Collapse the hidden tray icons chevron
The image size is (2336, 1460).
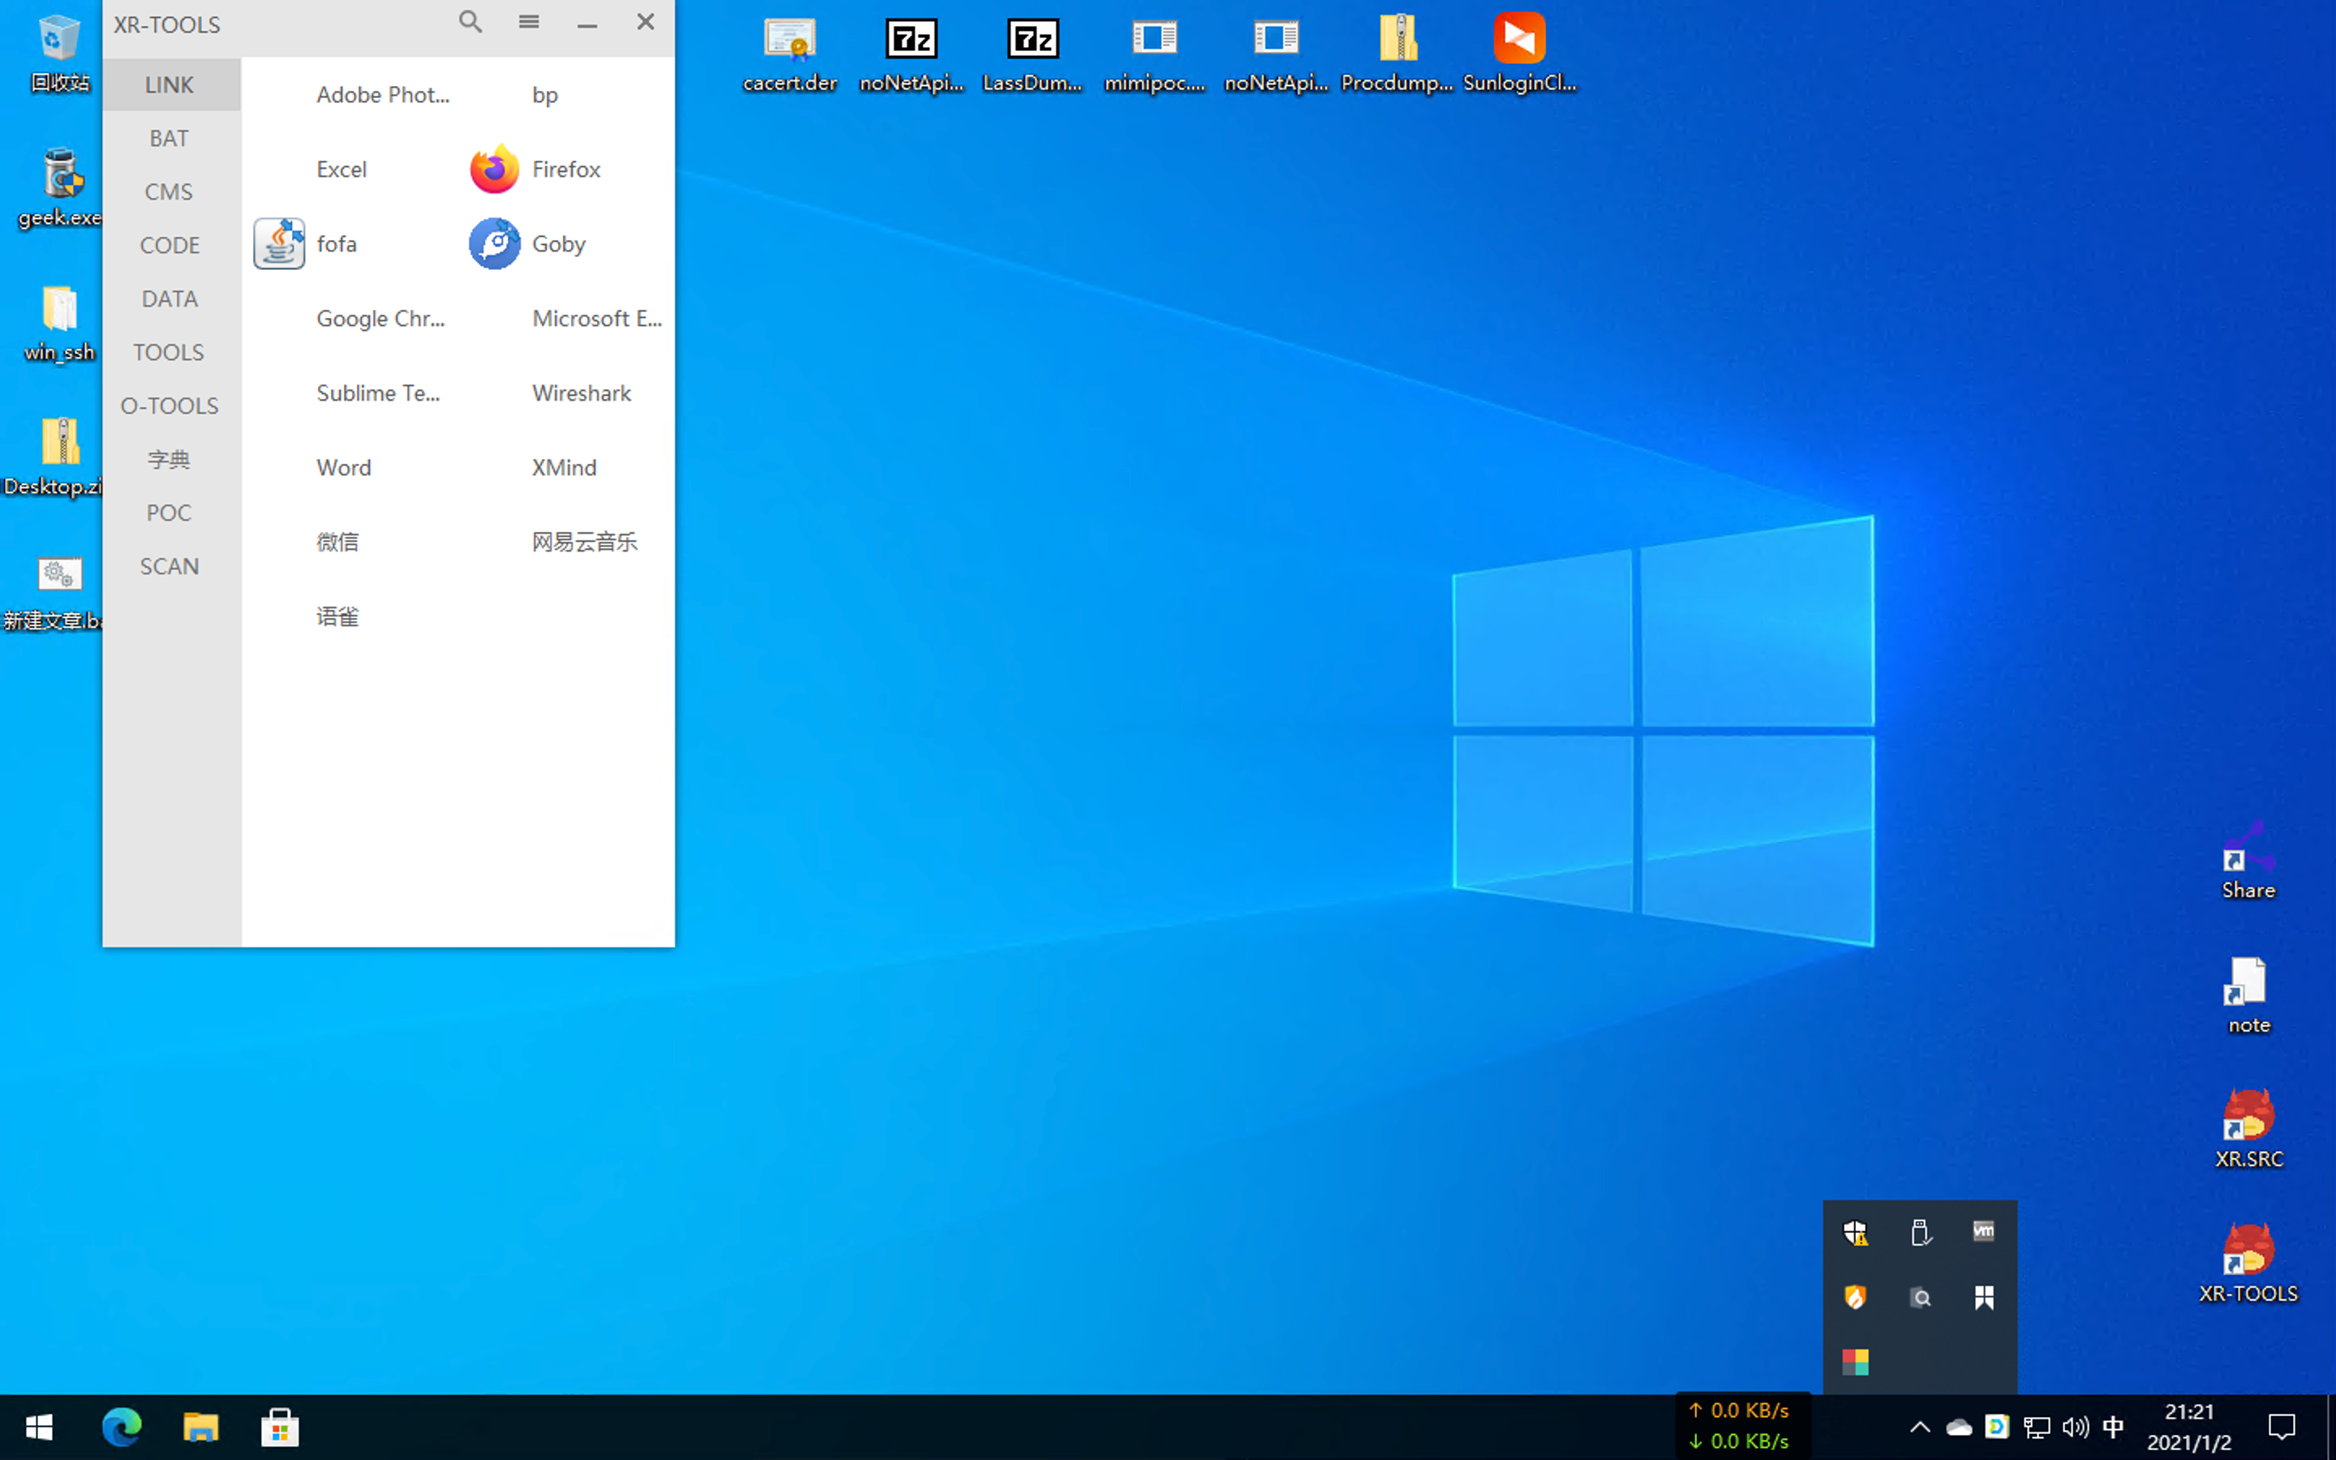(1919, 1428)
